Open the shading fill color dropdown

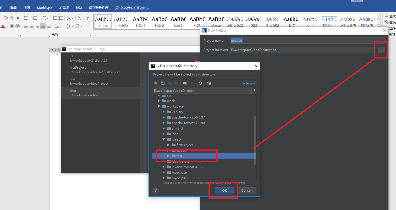point(72,26)
